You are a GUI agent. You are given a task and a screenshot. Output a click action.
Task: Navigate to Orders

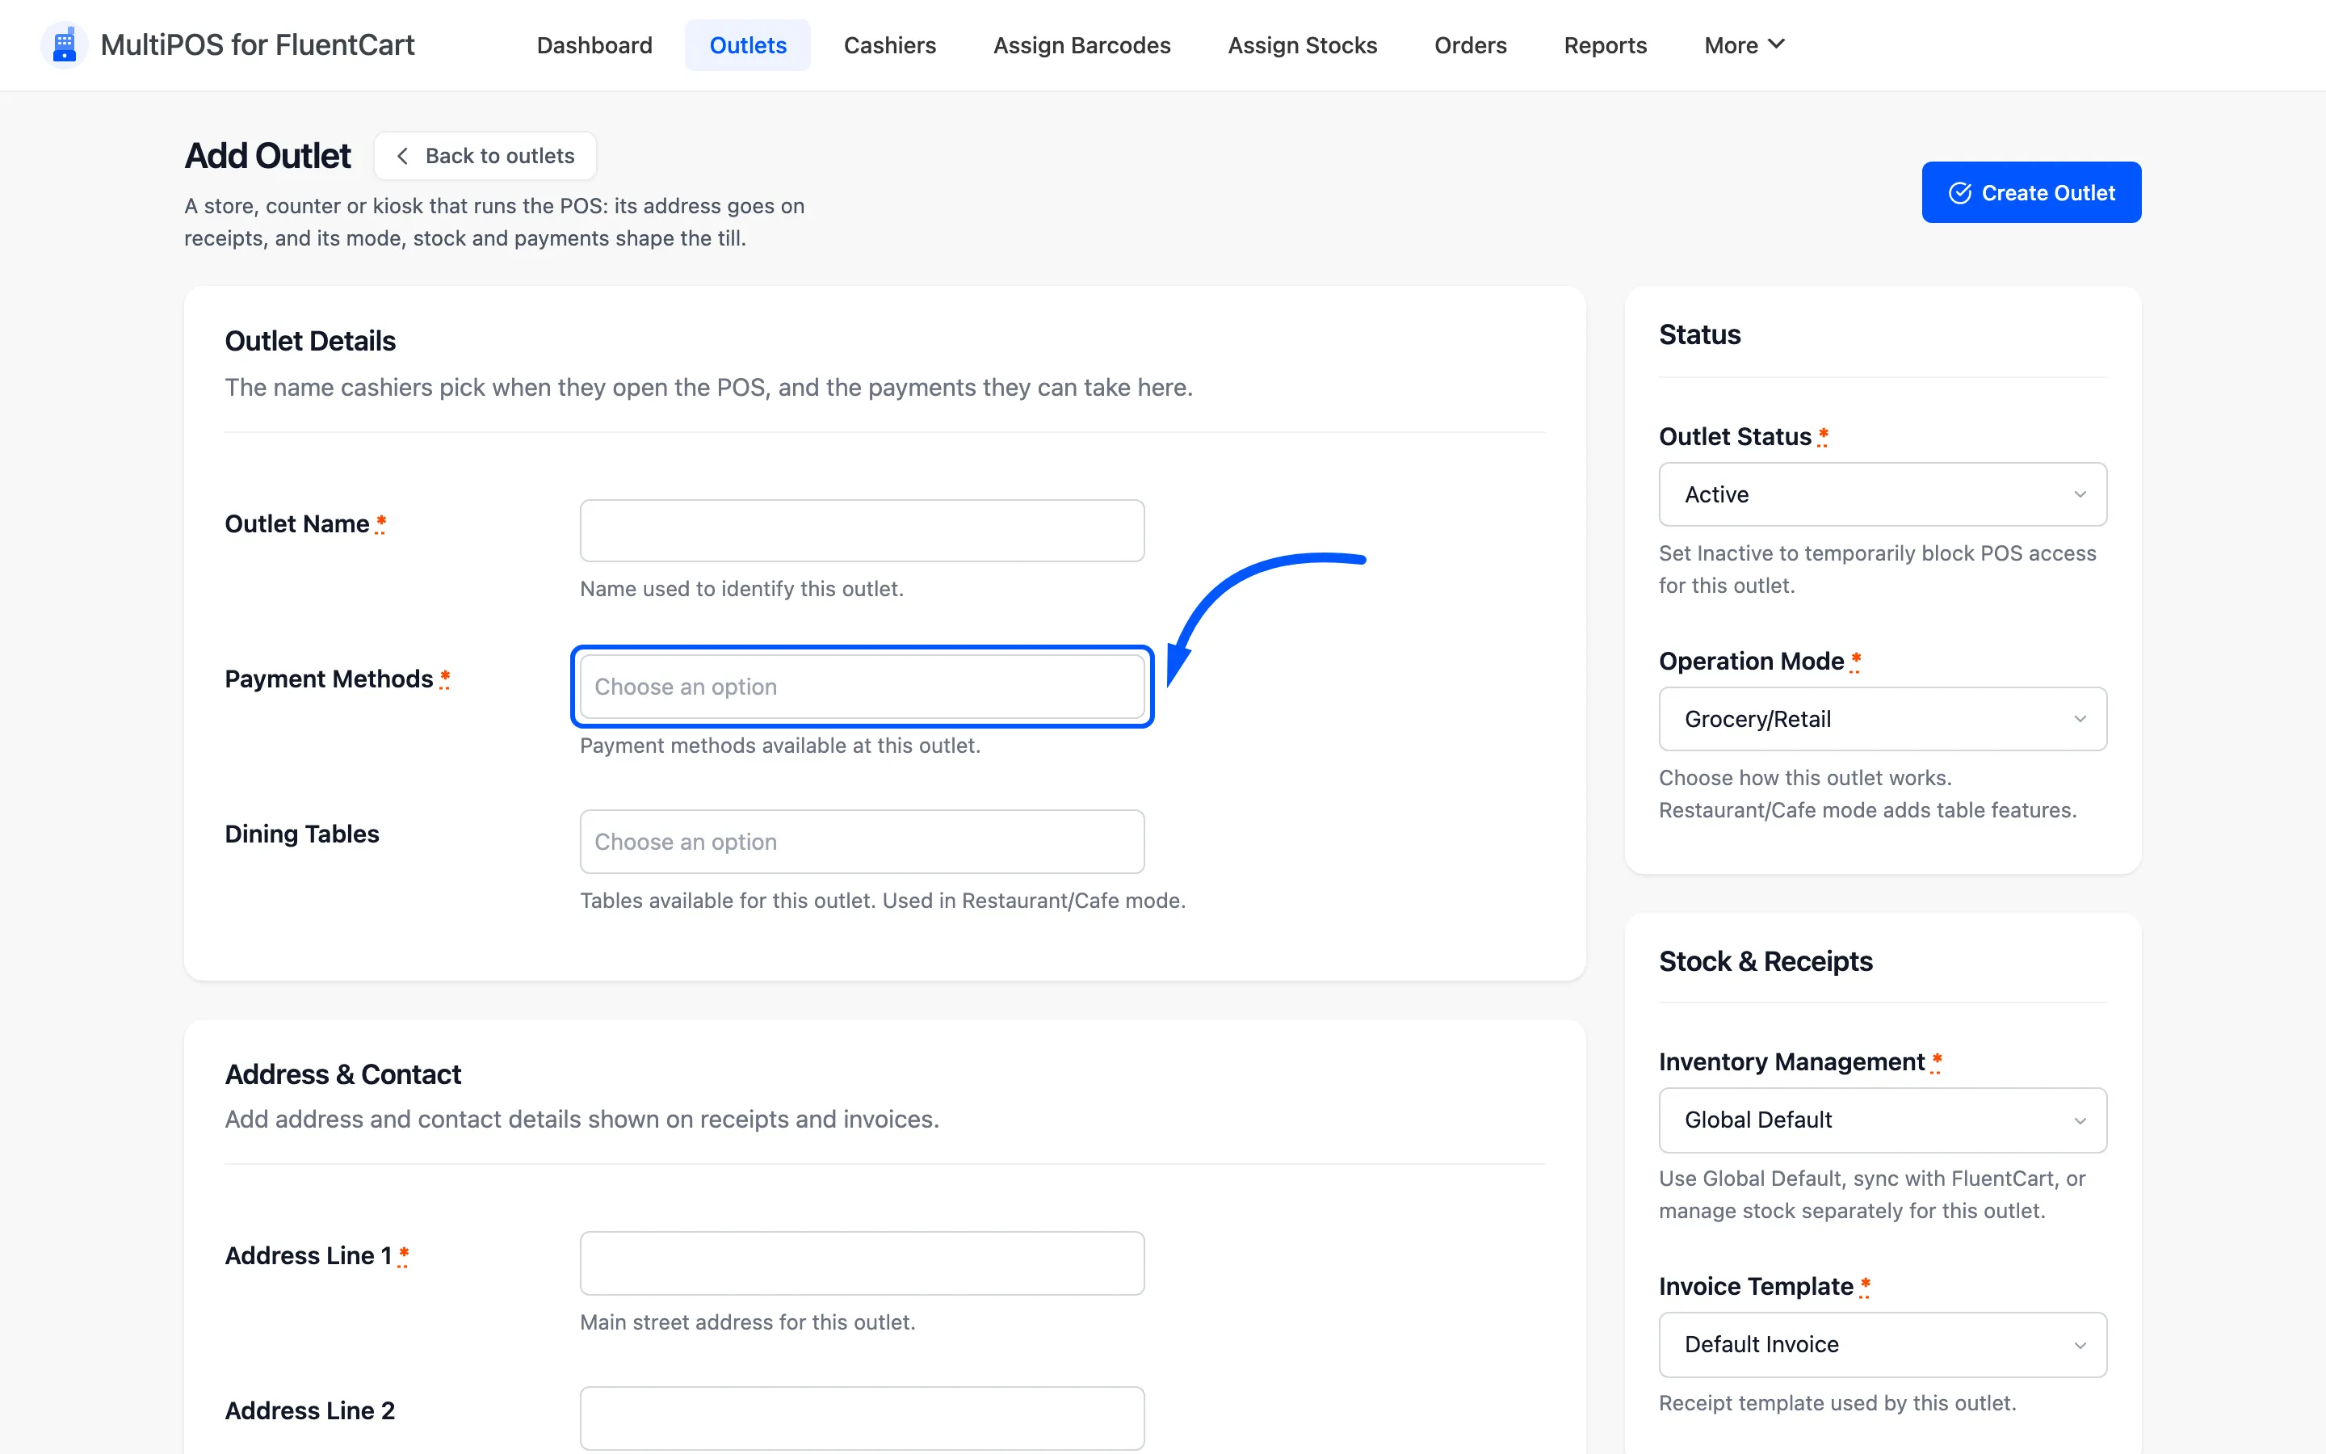[x=1470, y=45]
